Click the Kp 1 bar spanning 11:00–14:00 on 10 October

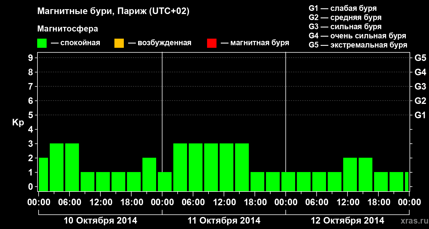(x=103, y=181)
